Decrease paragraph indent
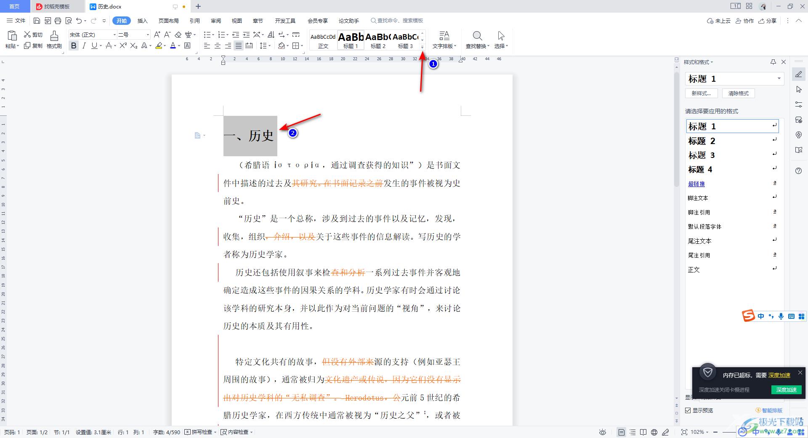This screenshot has width=808, height=438. pyautogui.click(x=236, y=35)
